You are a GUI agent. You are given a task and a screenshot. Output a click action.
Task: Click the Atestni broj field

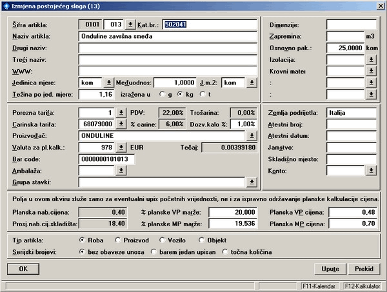tap(352, 124)
